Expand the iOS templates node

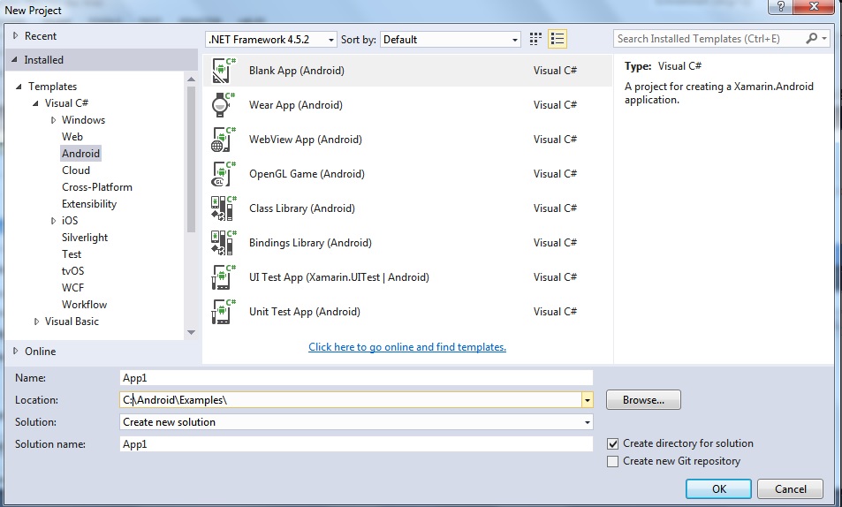[x=53, y=221]
